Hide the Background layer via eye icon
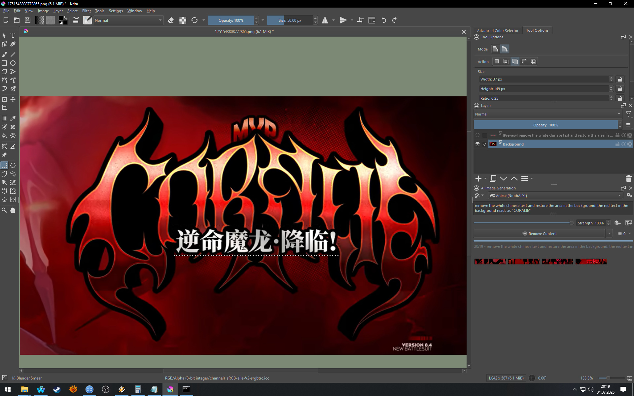Image resolution: width=634 pixels, height=396 pixels. tap(477, 144)
